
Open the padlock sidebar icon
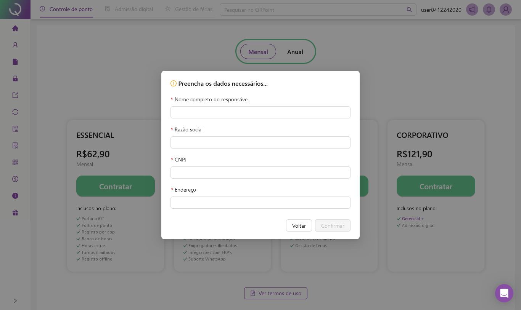(x=15, y=78)
